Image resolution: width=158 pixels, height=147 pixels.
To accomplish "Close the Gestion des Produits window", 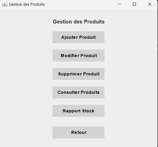I will (150, 4).
